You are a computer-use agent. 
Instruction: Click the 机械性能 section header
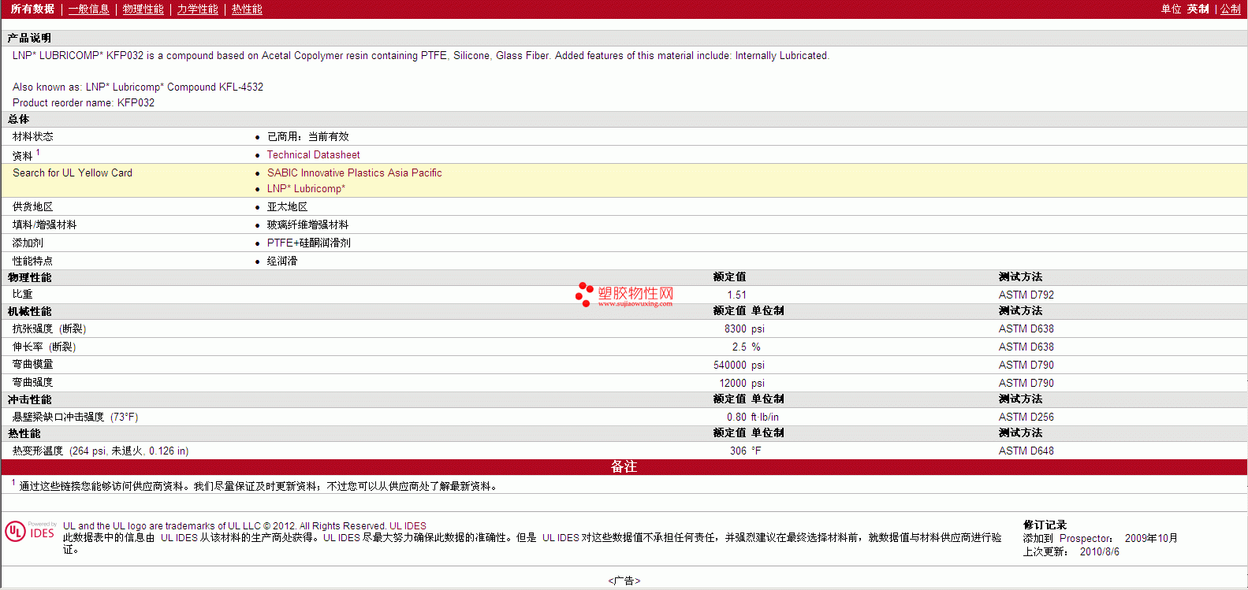29,311
